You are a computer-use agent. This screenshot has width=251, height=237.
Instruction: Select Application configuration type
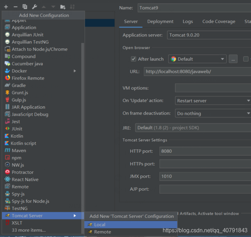coord(43,27)
